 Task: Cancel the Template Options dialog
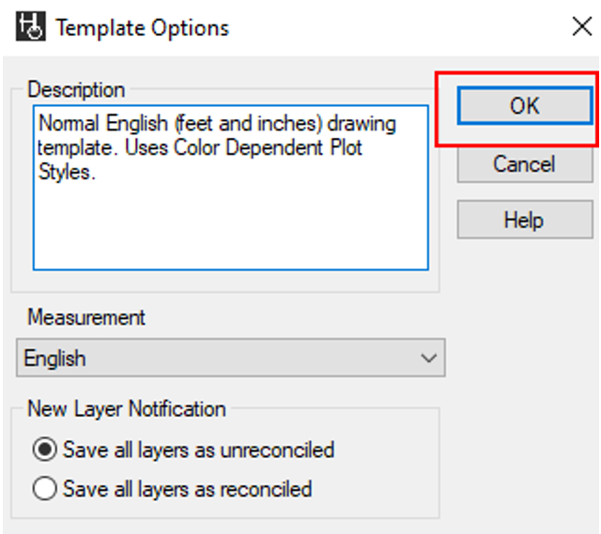525,164
